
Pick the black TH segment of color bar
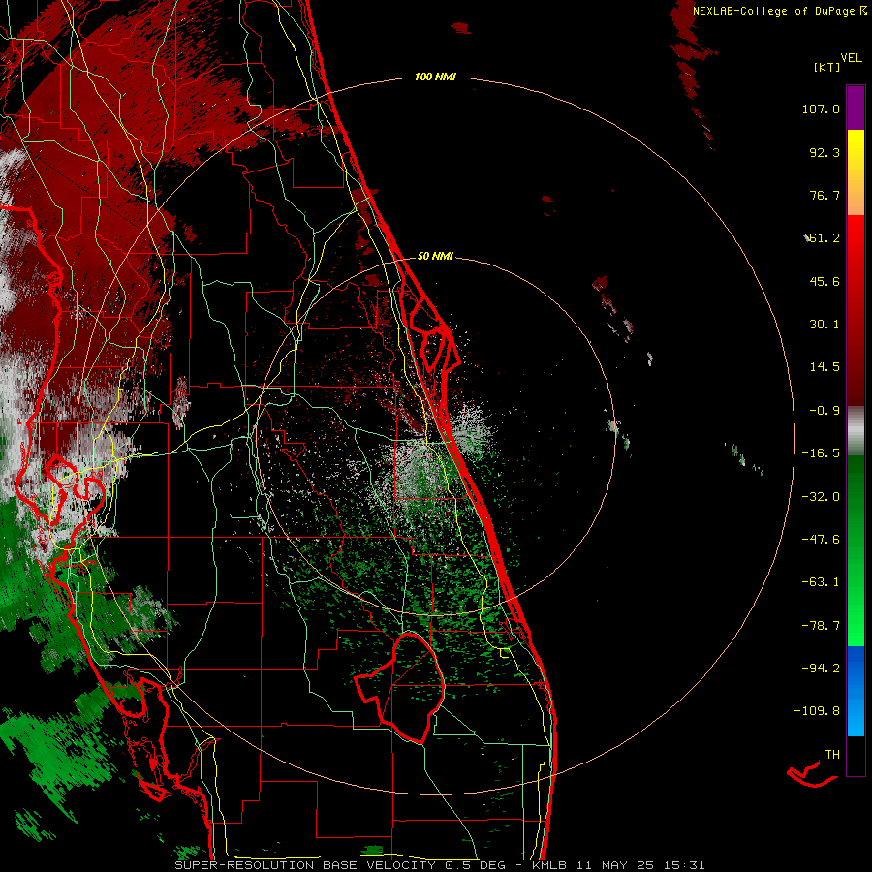tap(856, 755)
